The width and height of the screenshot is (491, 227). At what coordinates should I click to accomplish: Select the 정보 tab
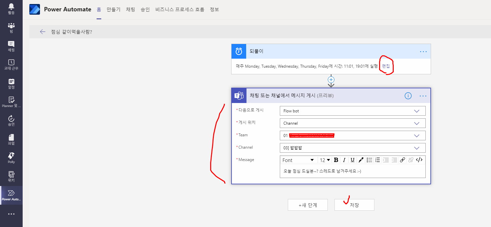[215, 9]
